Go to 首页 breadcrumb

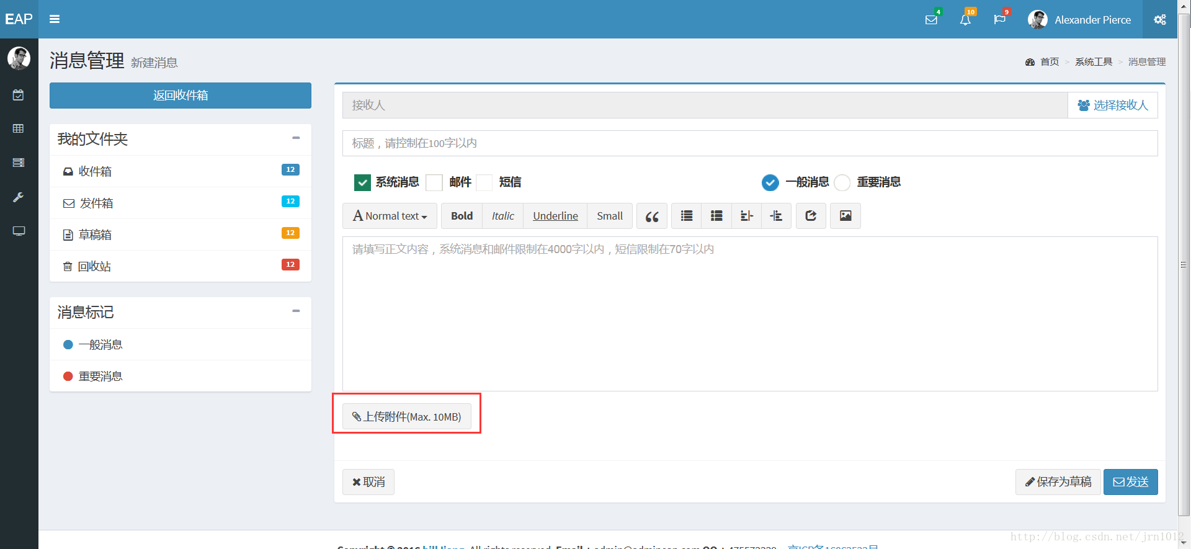[x=1050, y=62]
